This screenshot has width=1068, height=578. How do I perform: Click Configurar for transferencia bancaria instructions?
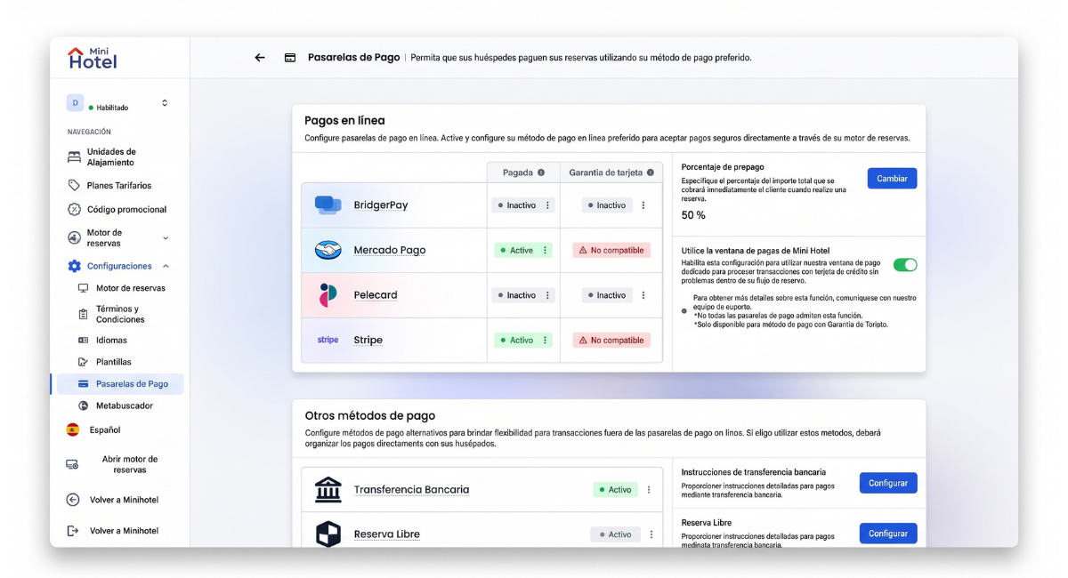(x=888, y=483)
